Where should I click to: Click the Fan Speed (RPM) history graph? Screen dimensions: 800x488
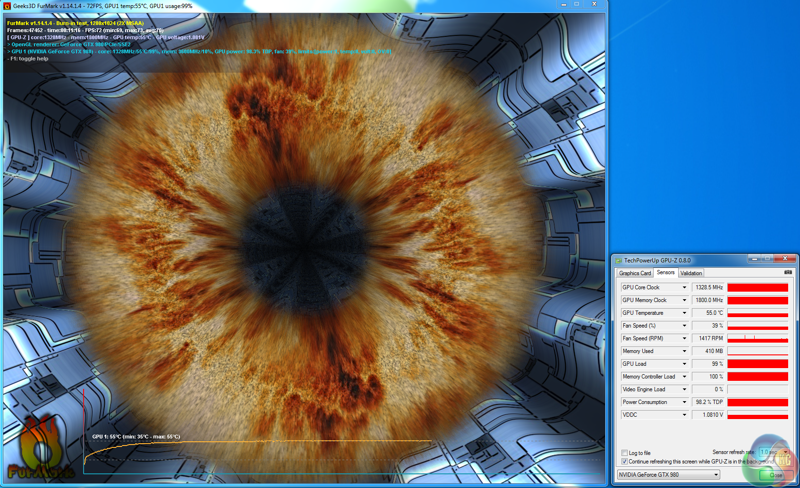[x=757, y=338]
